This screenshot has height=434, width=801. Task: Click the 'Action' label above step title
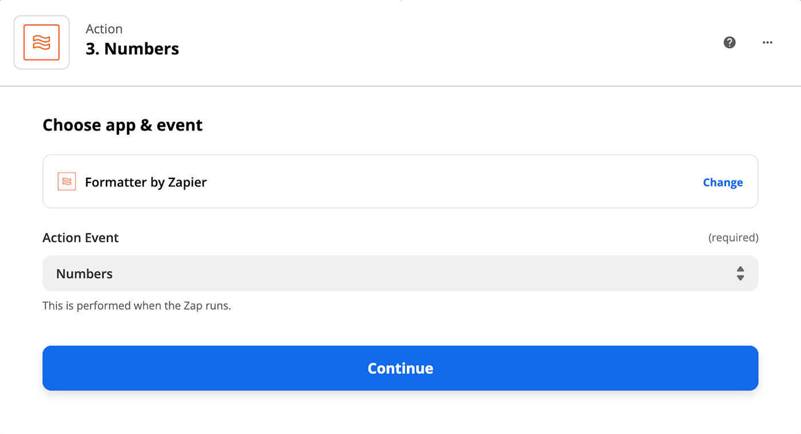tap(104, 29)
